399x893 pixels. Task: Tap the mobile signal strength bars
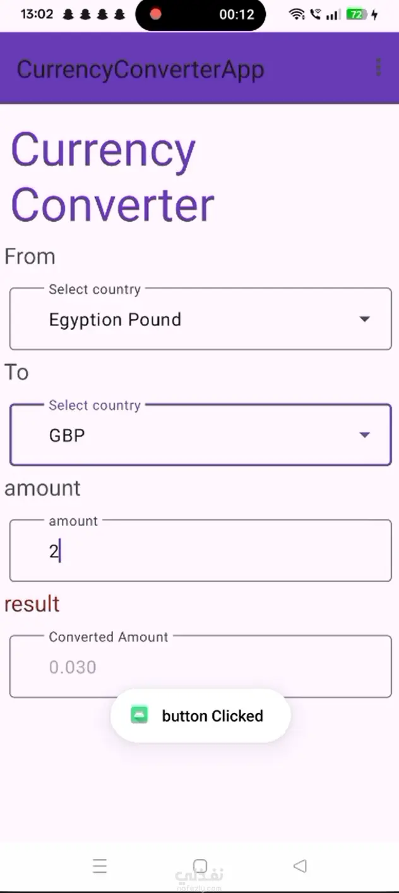coord(333,15)
